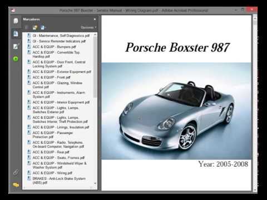Open the Opciones dropdown menu
The image size is (267, 200).
click(88, 28)
